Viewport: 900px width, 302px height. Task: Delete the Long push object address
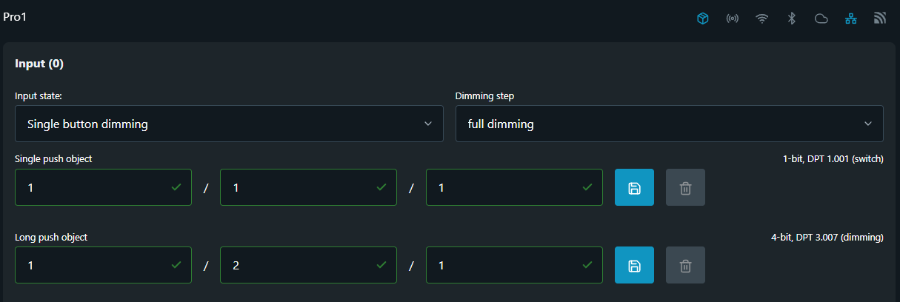tap(685, 265)
